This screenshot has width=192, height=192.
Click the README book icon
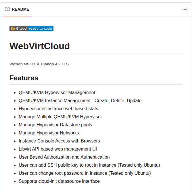point(7,9)
